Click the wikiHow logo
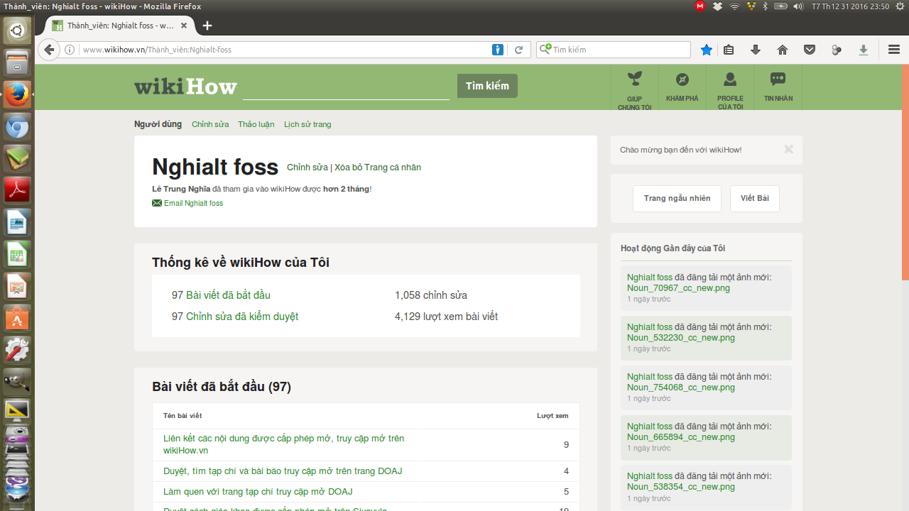 click(x=185, y=87)
